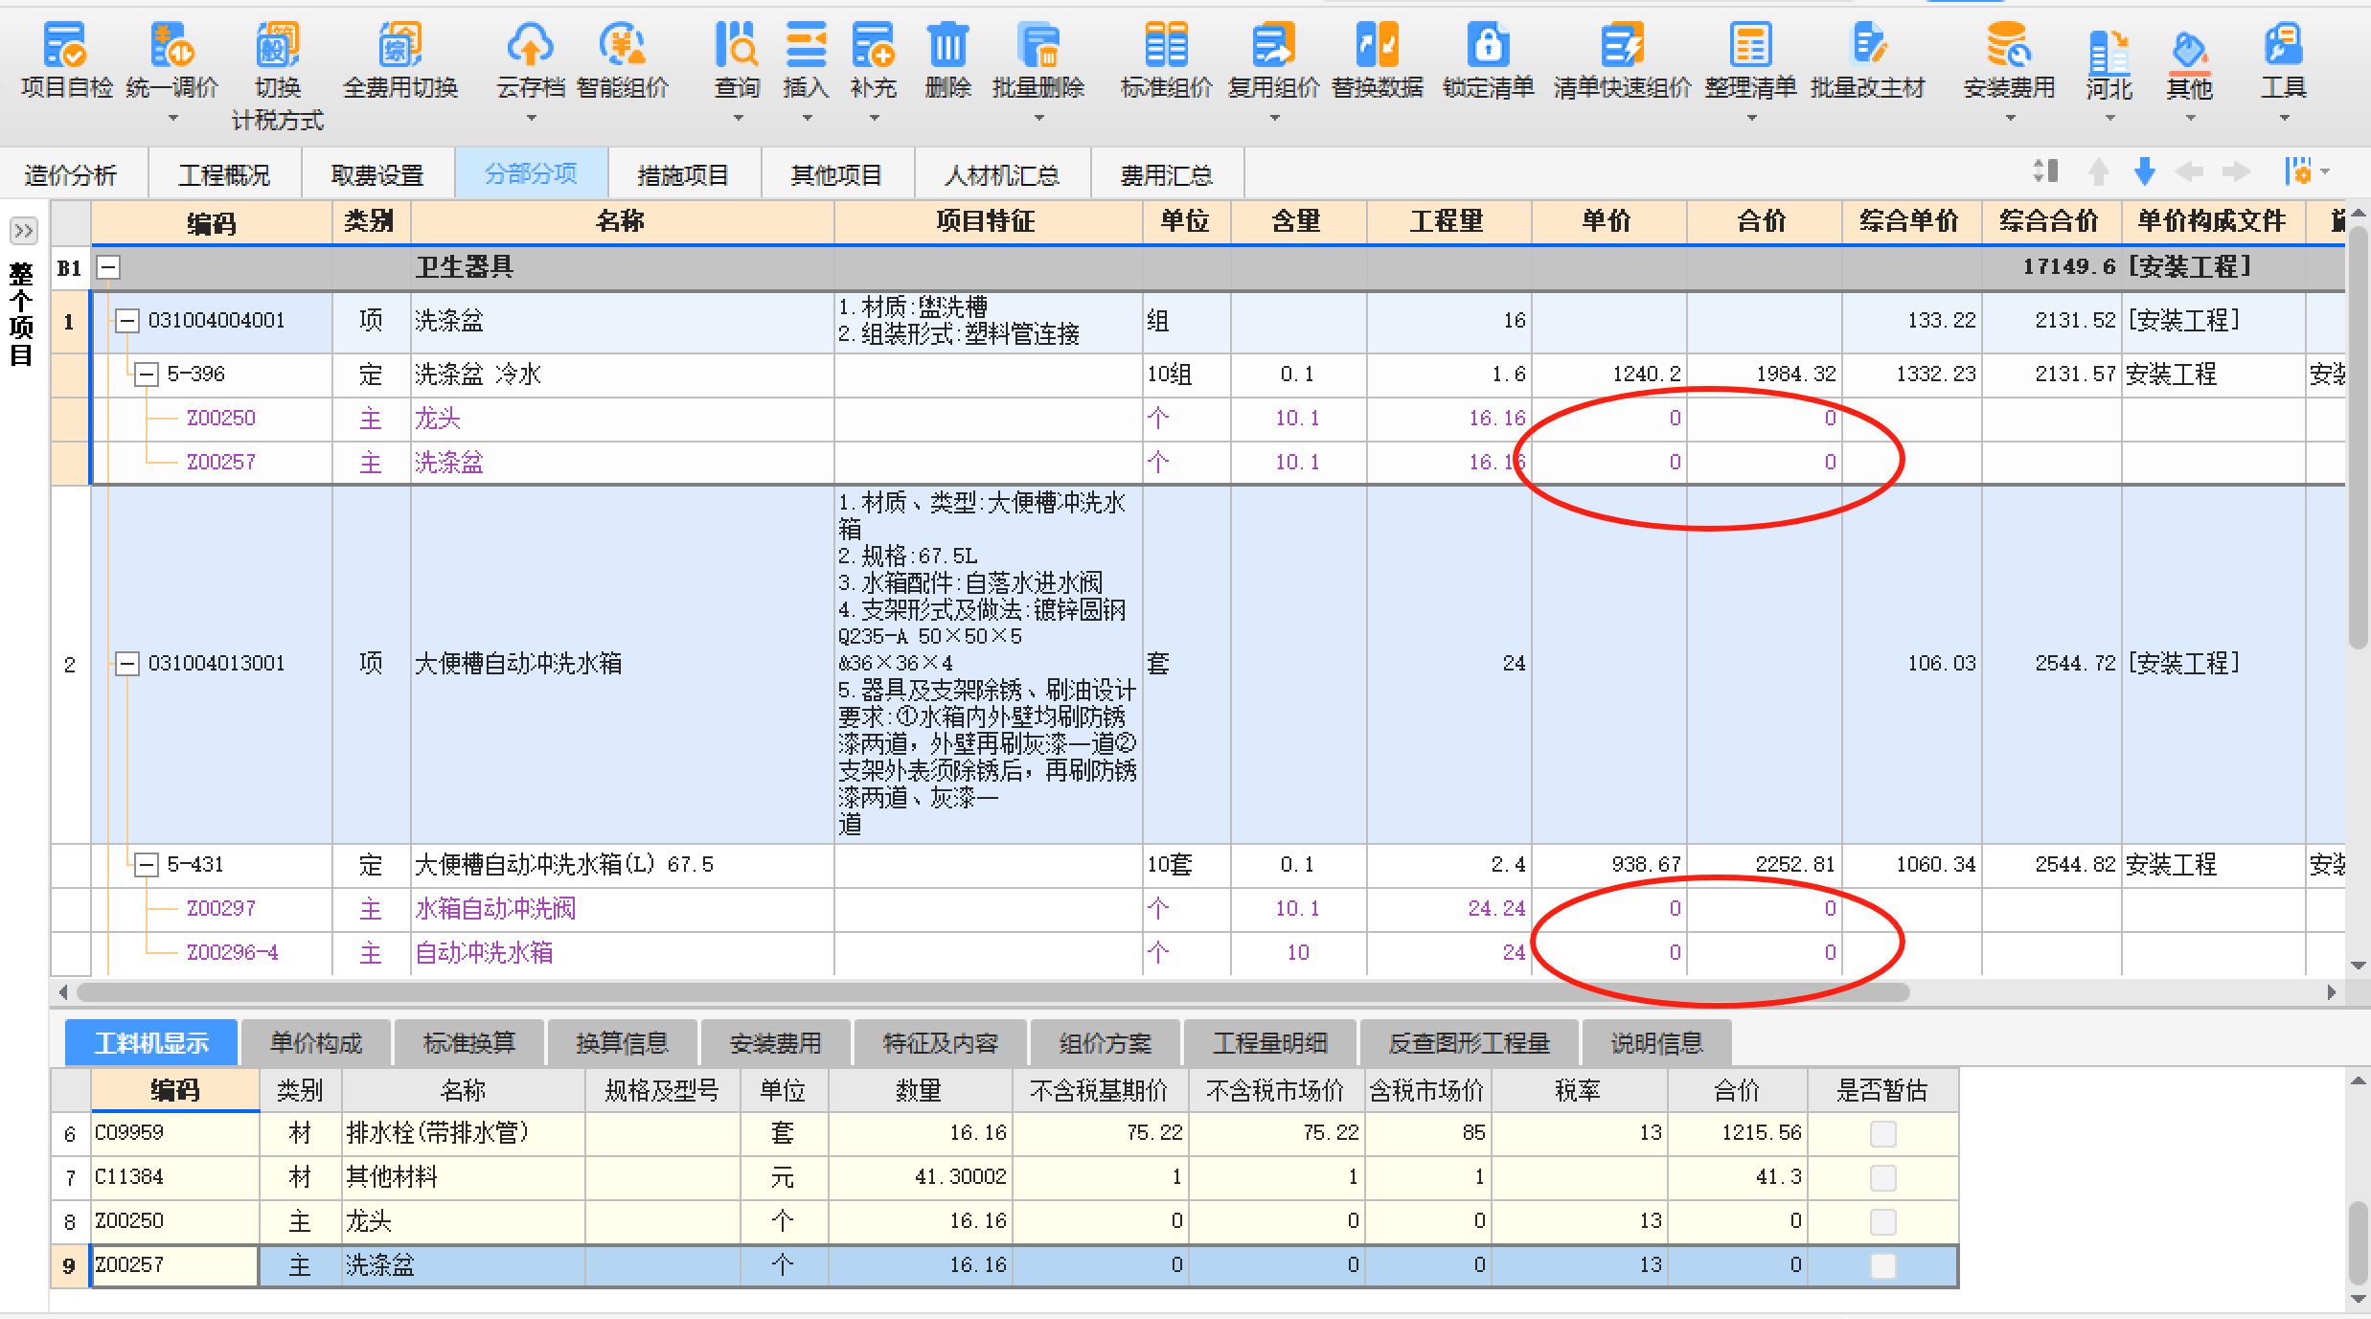
Task: Click the 批量改主材 icon
Action: 1867,45
